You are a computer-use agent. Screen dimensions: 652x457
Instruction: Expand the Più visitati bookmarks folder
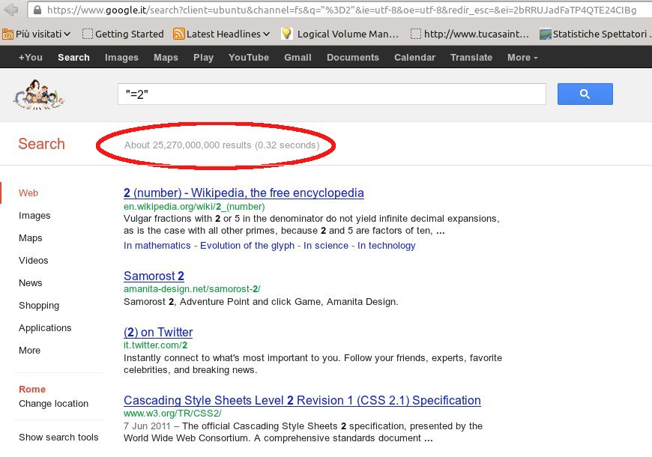tap(37, 34)
